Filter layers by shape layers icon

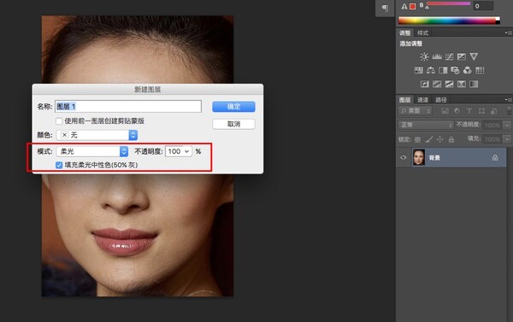coord(481,111)
